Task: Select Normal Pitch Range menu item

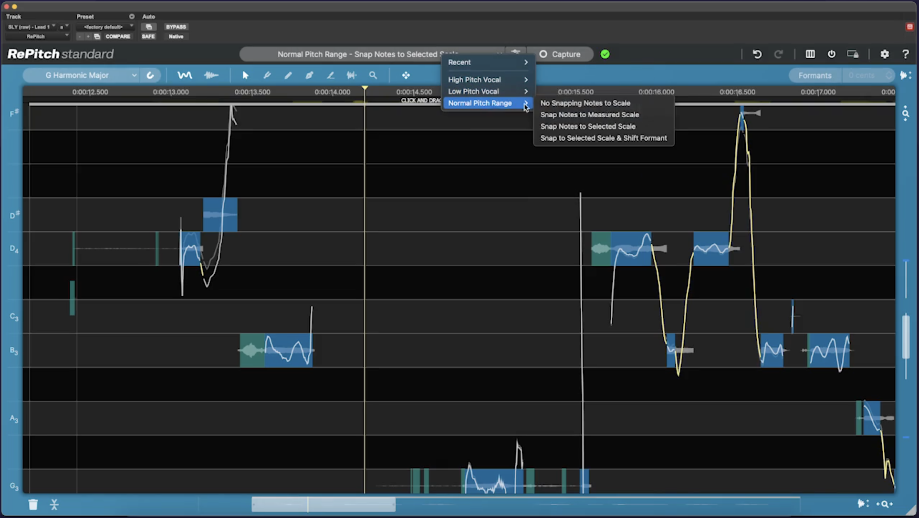Action: [488, 103]
